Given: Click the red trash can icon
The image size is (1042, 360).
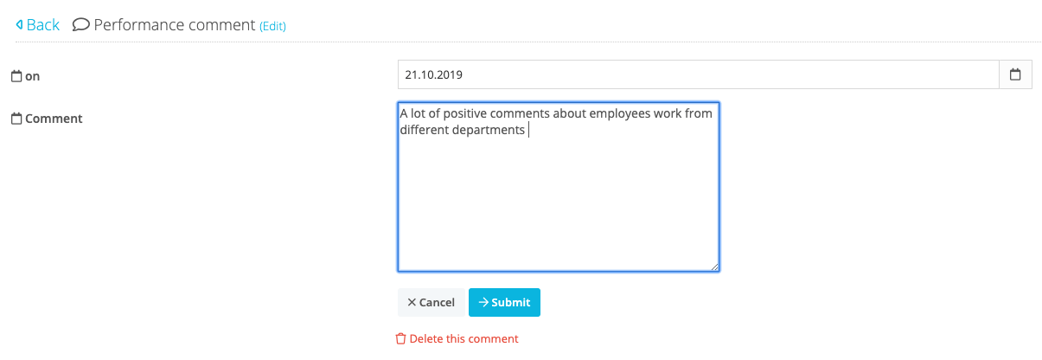Looking at the screenshot, I should (400, 338).
